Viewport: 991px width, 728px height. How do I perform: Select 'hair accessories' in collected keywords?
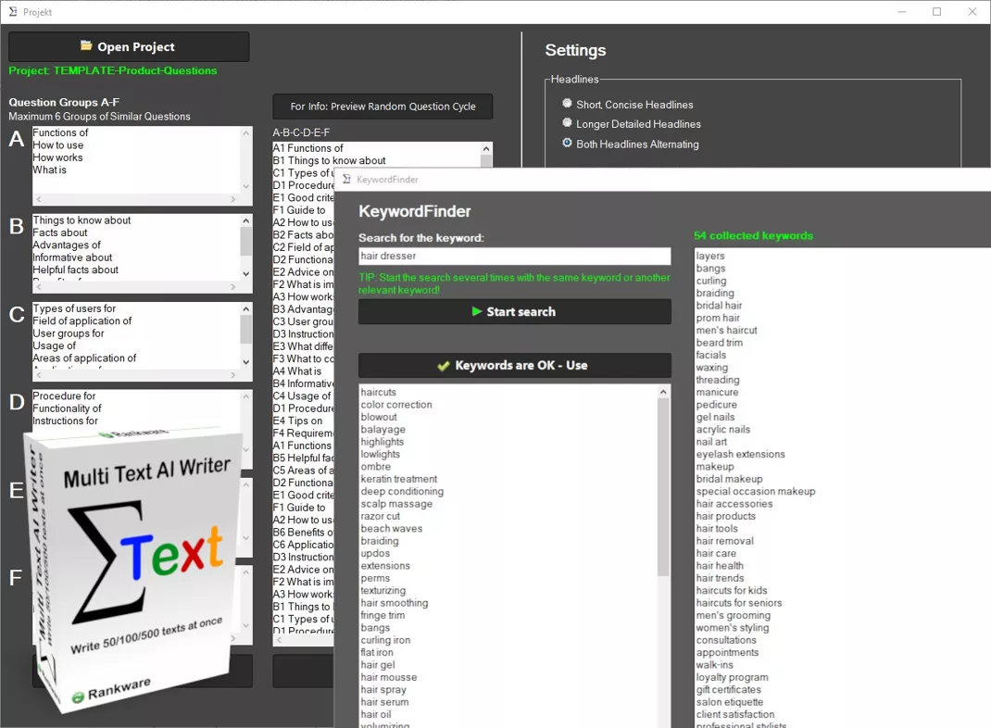(x=734, y=504)
